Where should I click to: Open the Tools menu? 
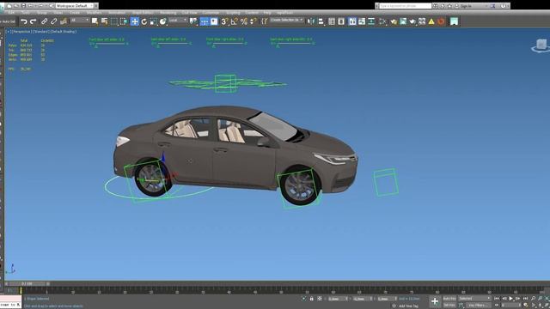(26, 13)
